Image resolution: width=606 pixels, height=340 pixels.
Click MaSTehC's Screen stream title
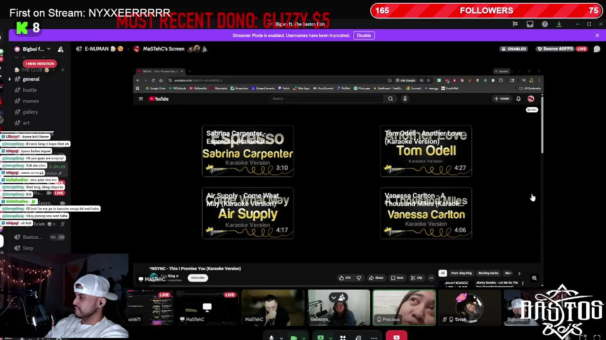163,49
